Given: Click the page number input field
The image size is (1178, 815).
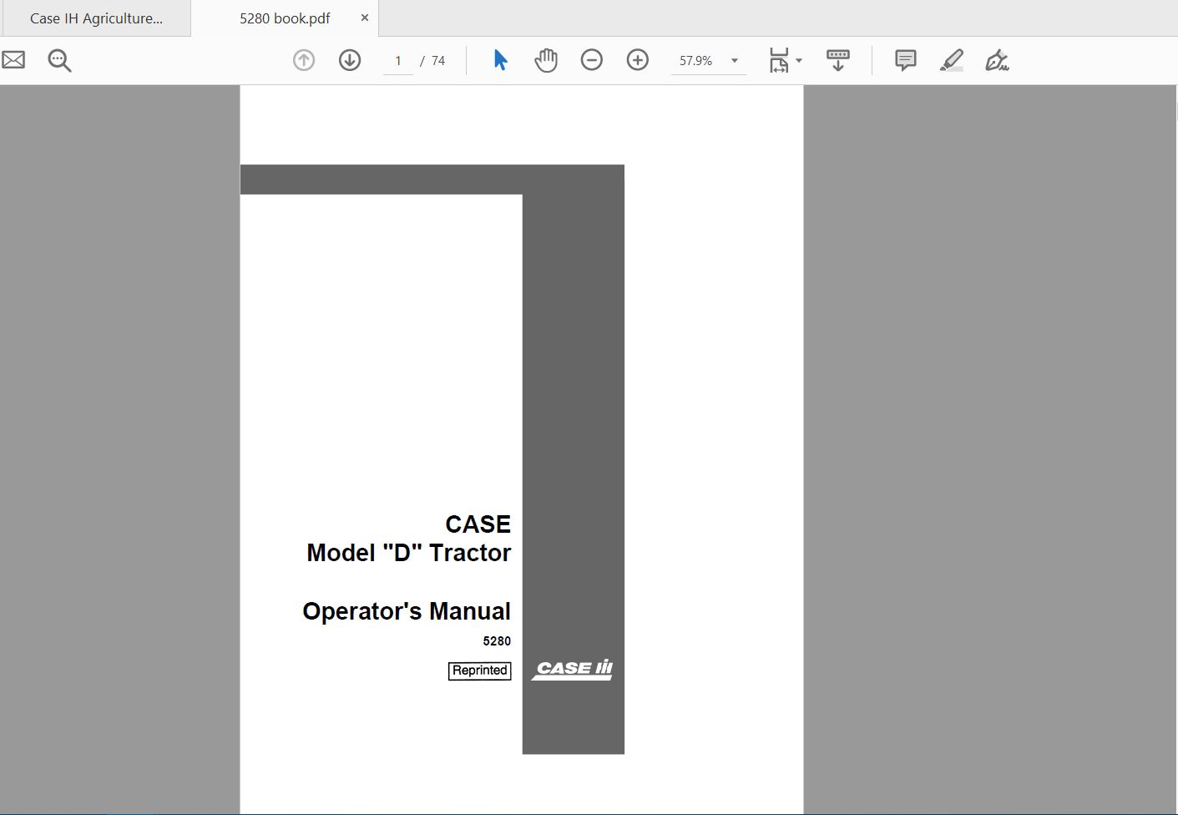Looking at the screenshot, I should click(x=398, y=61).
